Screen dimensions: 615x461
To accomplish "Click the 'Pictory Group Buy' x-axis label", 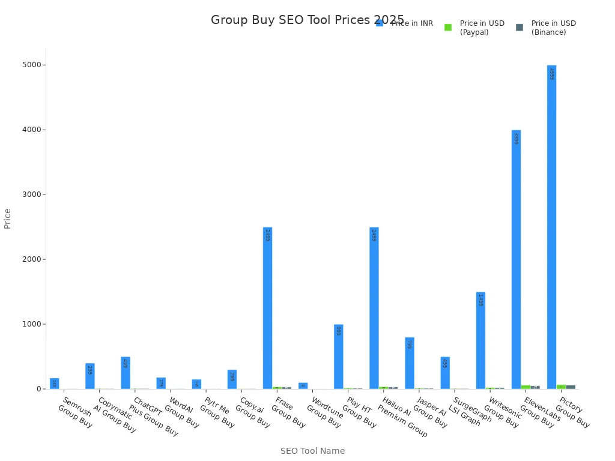I will 572,412.
